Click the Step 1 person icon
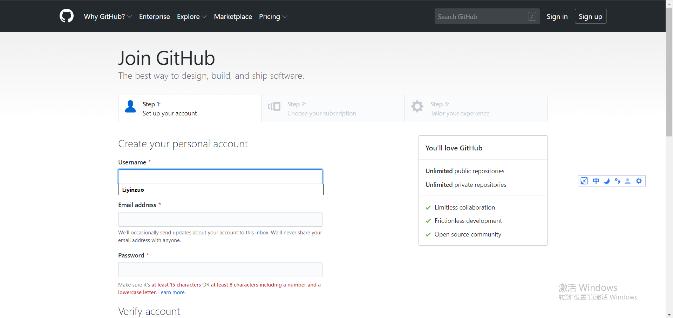This screenshot has width=673, height=318. [x=130, y=107]
